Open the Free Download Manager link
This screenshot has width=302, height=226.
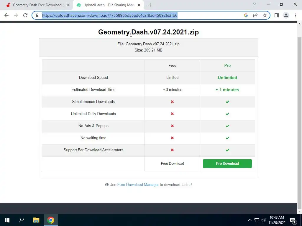(138, 185)
